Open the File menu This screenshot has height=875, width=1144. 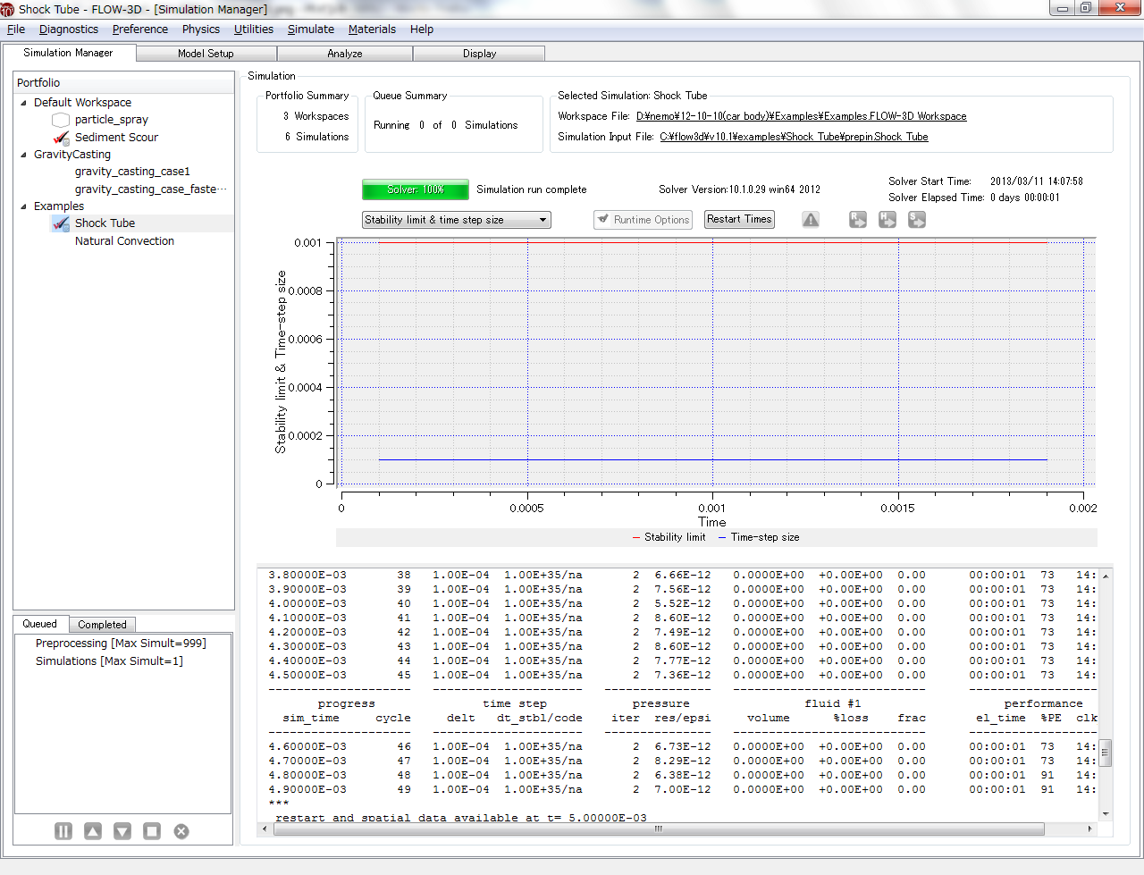click(16, 29)
